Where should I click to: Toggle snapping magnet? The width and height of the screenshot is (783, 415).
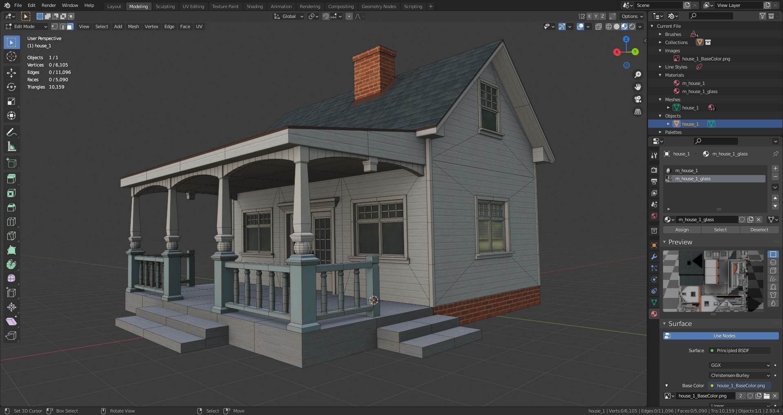[326, 16]
